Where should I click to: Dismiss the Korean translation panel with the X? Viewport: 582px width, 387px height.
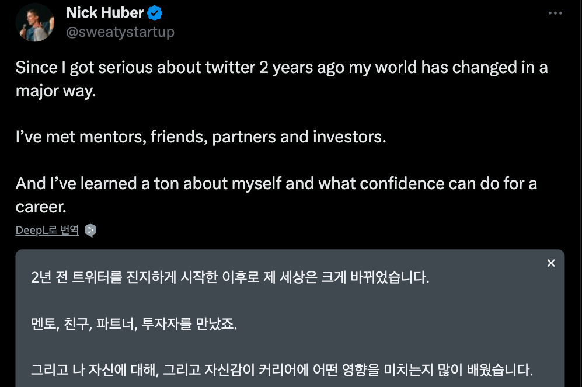pyautogui.click(x=551, y=263)
